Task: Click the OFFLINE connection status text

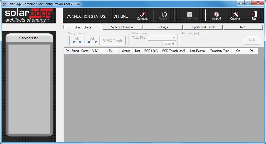Action: [x=121, y=16]
